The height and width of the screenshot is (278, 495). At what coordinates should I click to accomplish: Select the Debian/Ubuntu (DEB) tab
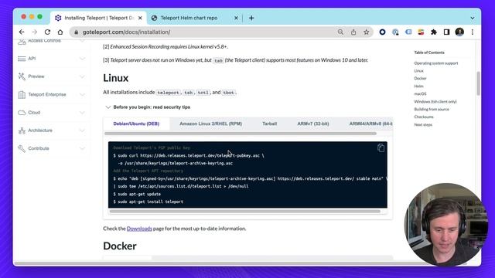136,124
